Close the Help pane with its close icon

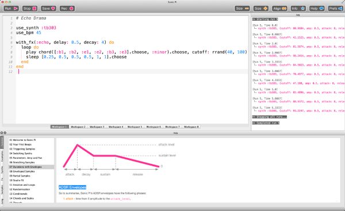pos(2,133)
